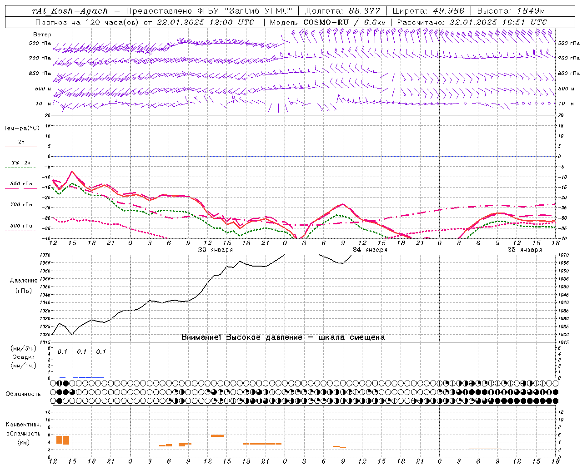Image resolution: width=582 pixels, height=465 pixels.
Task: Select the Тем-ра(°C) temperature axis title
Action: pos(21,129)
